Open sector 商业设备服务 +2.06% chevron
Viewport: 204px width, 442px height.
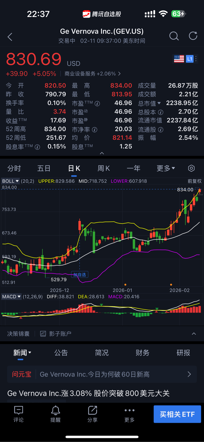pos(119,74)
